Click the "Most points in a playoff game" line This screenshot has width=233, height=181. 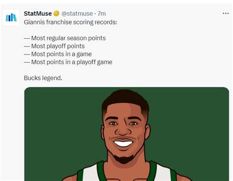(x=68, y=62)
